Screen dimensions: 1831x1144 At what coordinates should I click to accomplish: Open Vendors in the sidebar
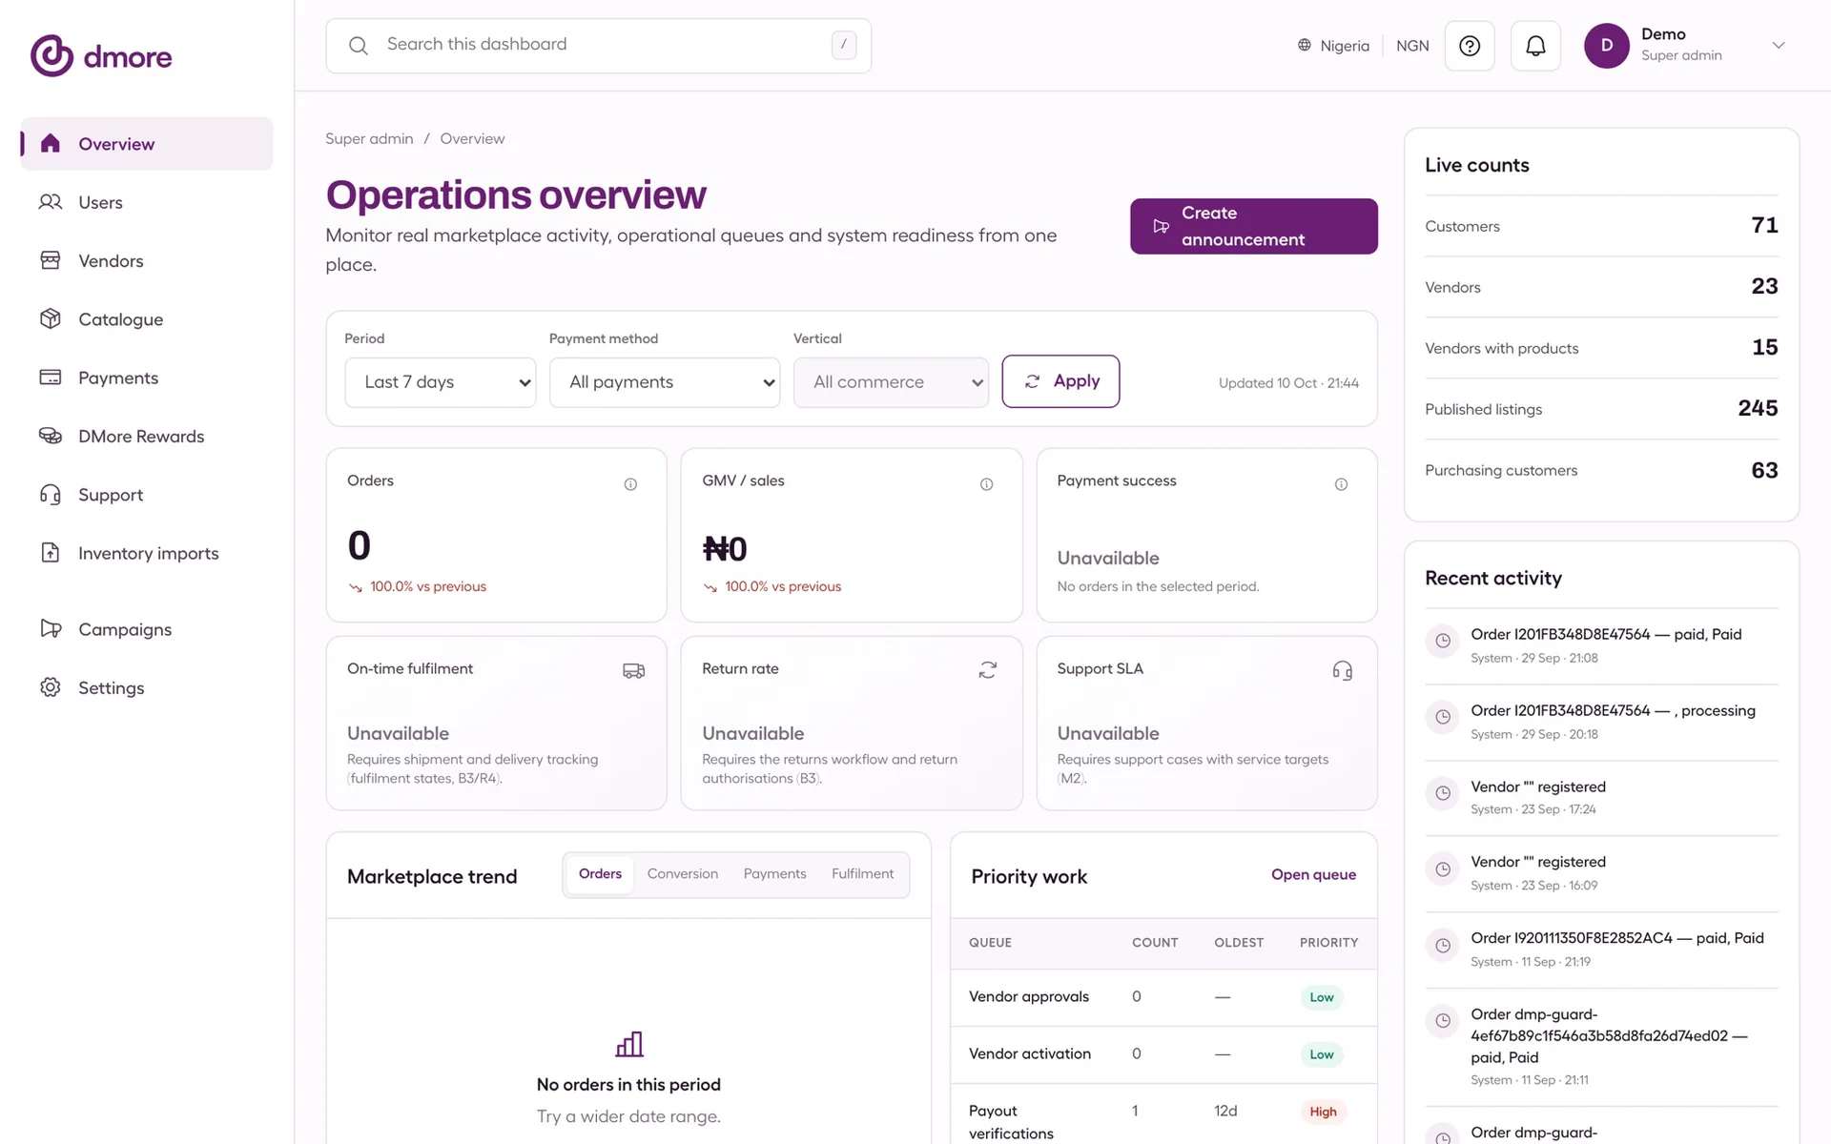pos(147,260)
